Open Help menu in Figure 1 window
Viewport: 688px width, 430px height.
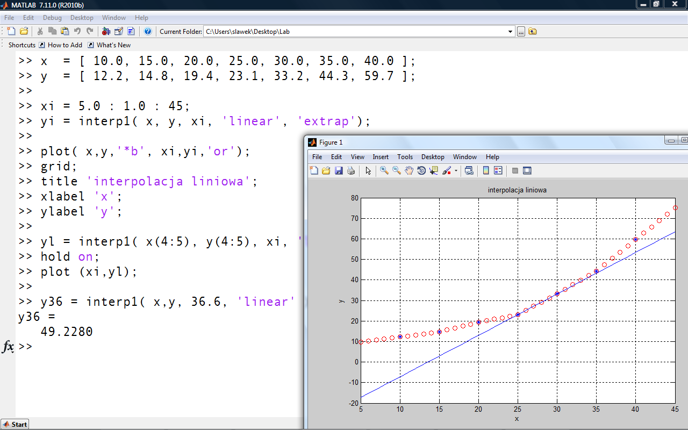pyautogui.click(x=492, y=157)
